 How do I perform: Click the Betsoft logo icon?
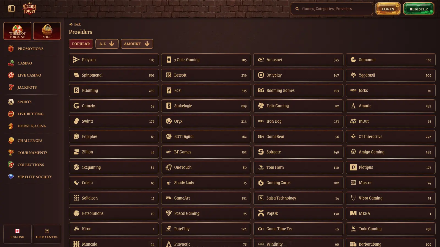(x=169, y=75)
